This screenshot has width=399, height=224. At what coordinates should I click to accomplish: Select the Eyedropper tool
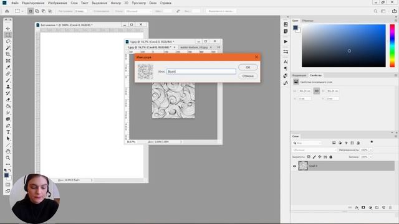(8, 67)
